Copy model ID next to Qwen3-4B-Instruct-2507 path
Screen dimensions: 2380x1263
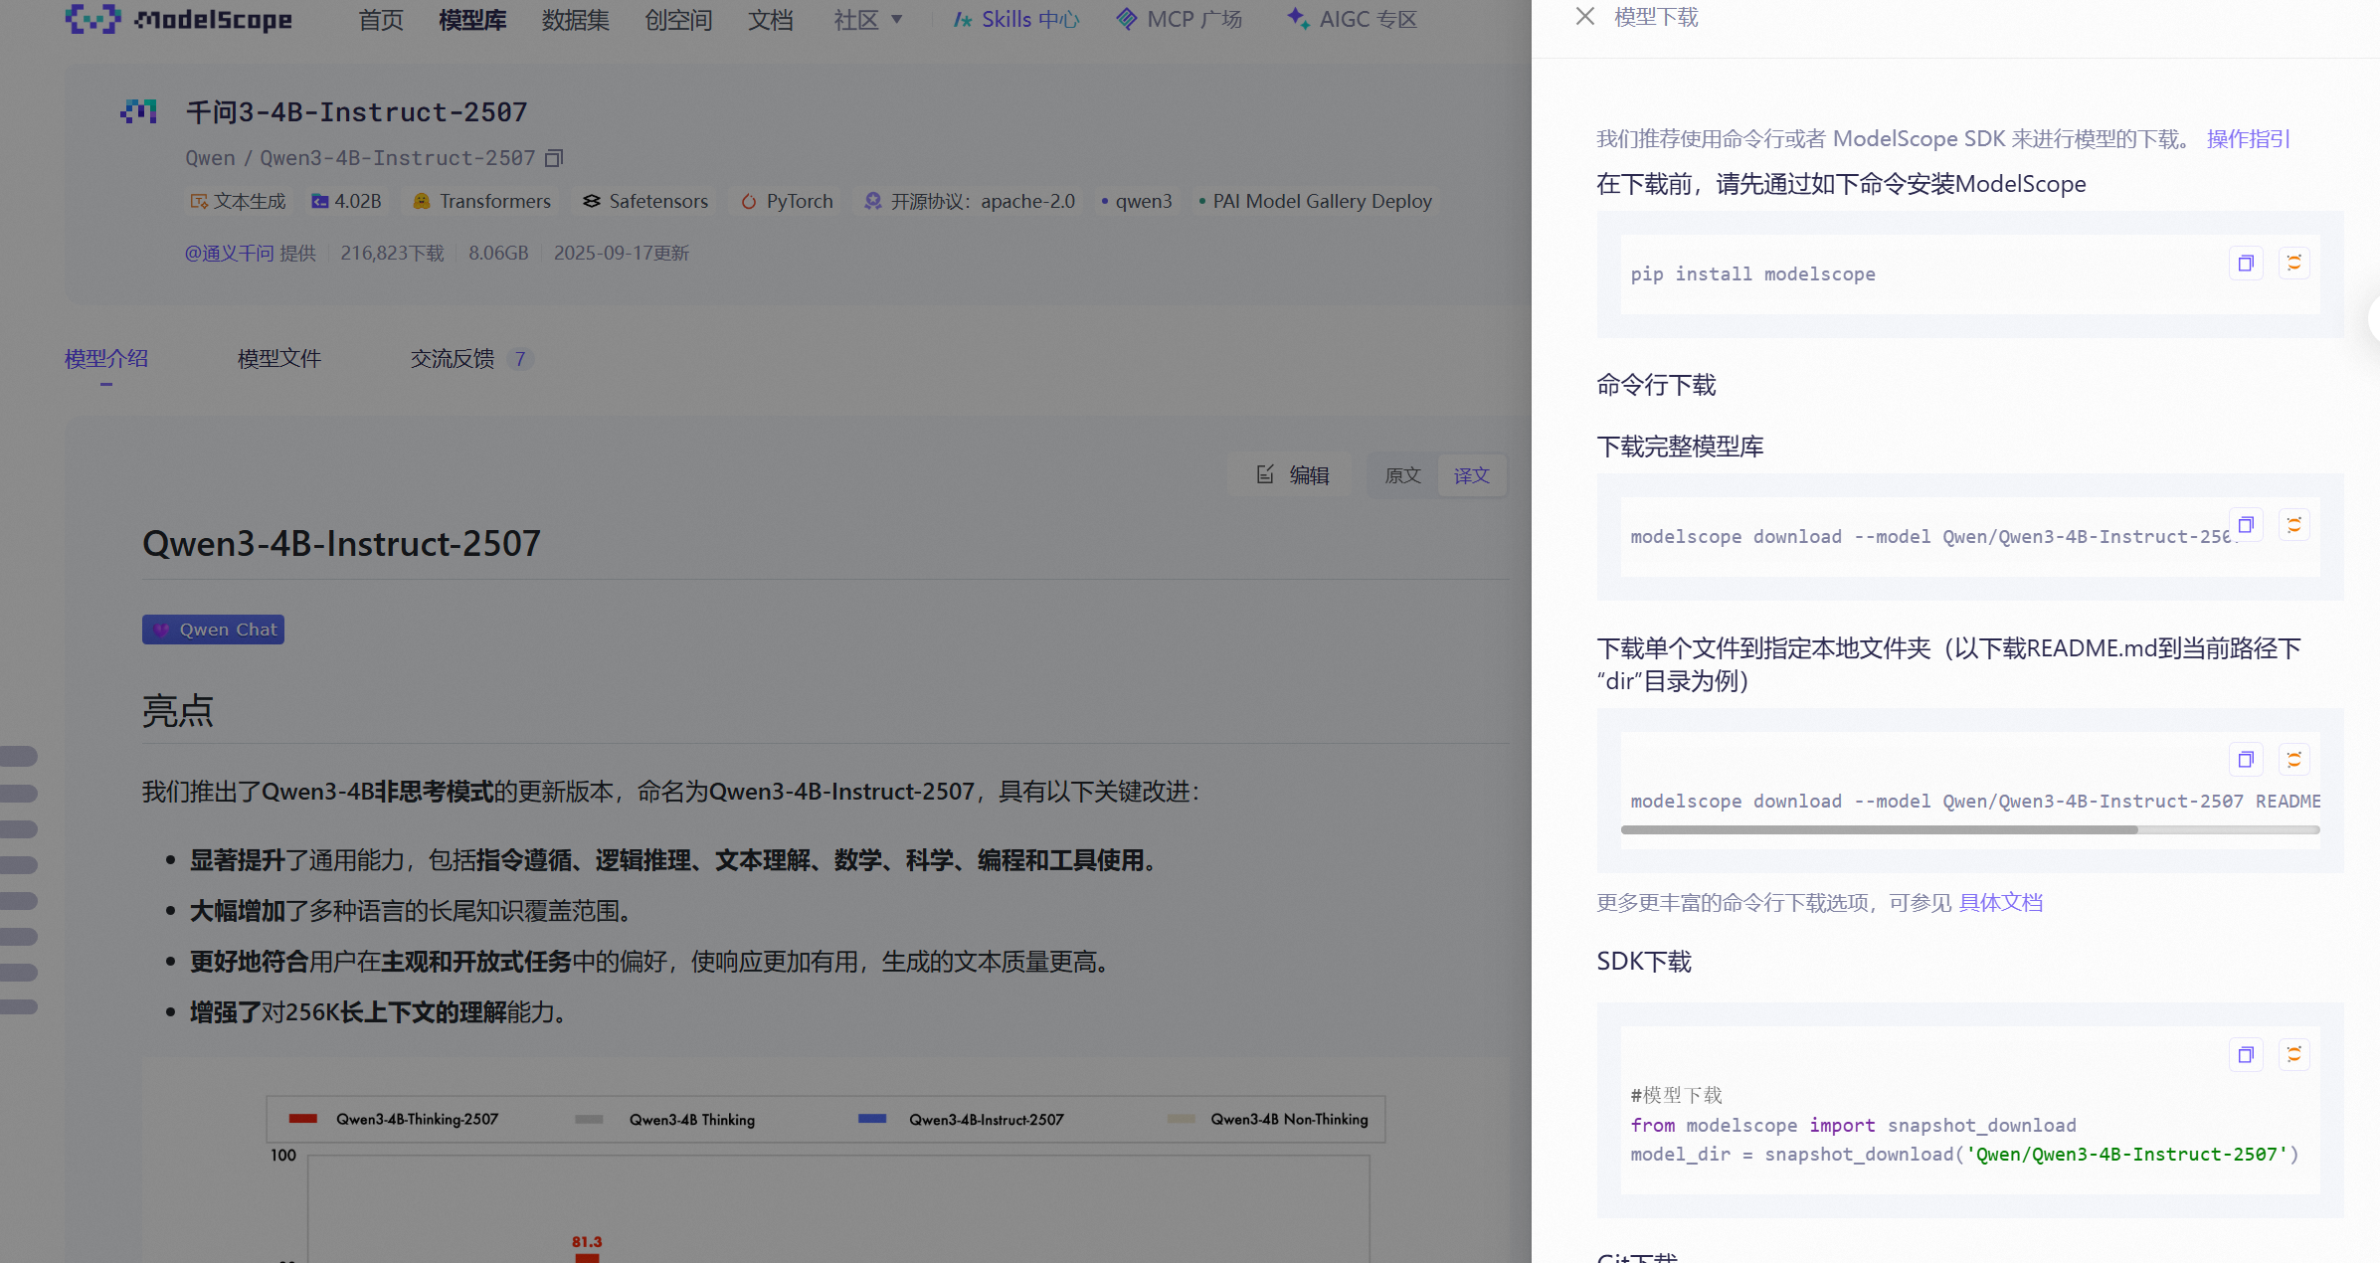coord(555,158)
